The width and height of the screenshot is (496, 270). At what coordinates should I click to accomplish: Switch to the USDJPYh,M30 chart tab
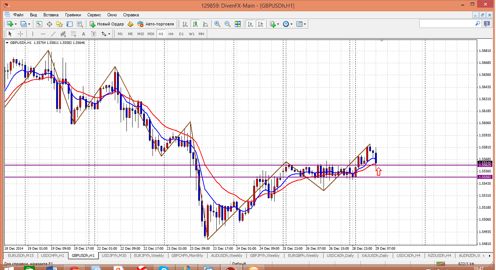[x=114, y=255]
